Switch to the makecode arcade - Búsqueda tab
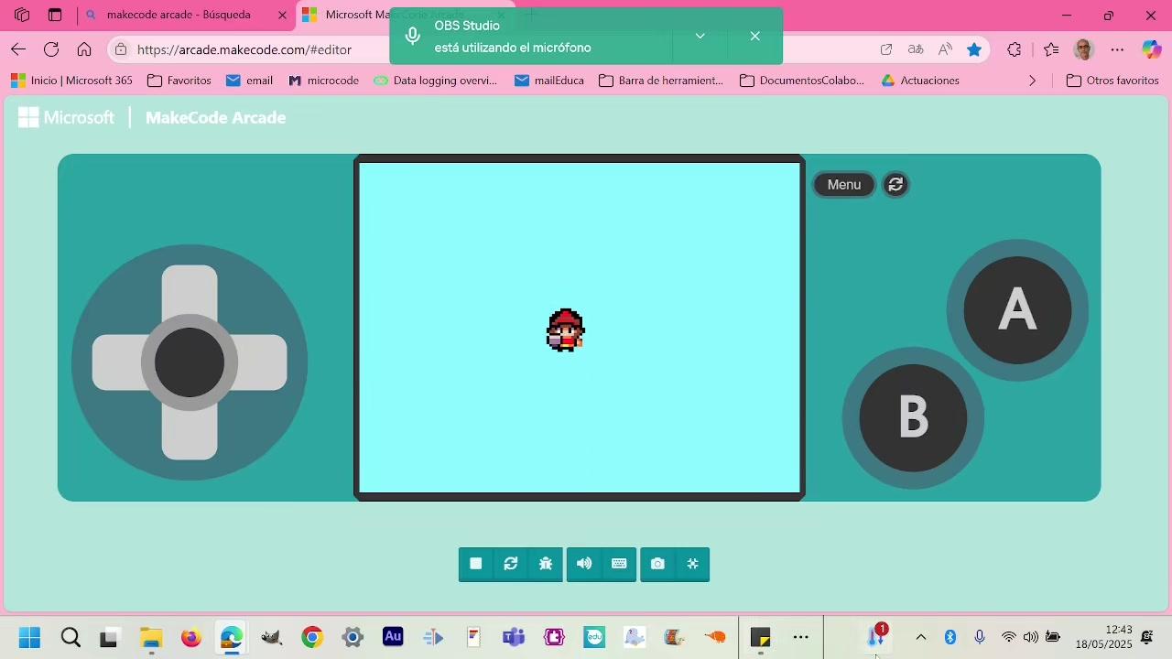Image resolution: width=1172 pixels, height=659 pixels. pos(179,15)
